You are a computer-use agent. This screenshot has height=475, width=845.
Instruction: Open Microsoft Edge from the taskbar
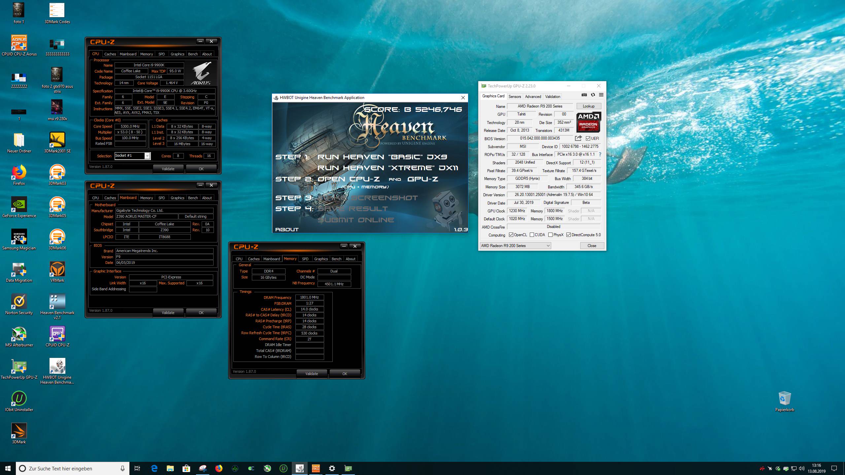coord(154,468)
